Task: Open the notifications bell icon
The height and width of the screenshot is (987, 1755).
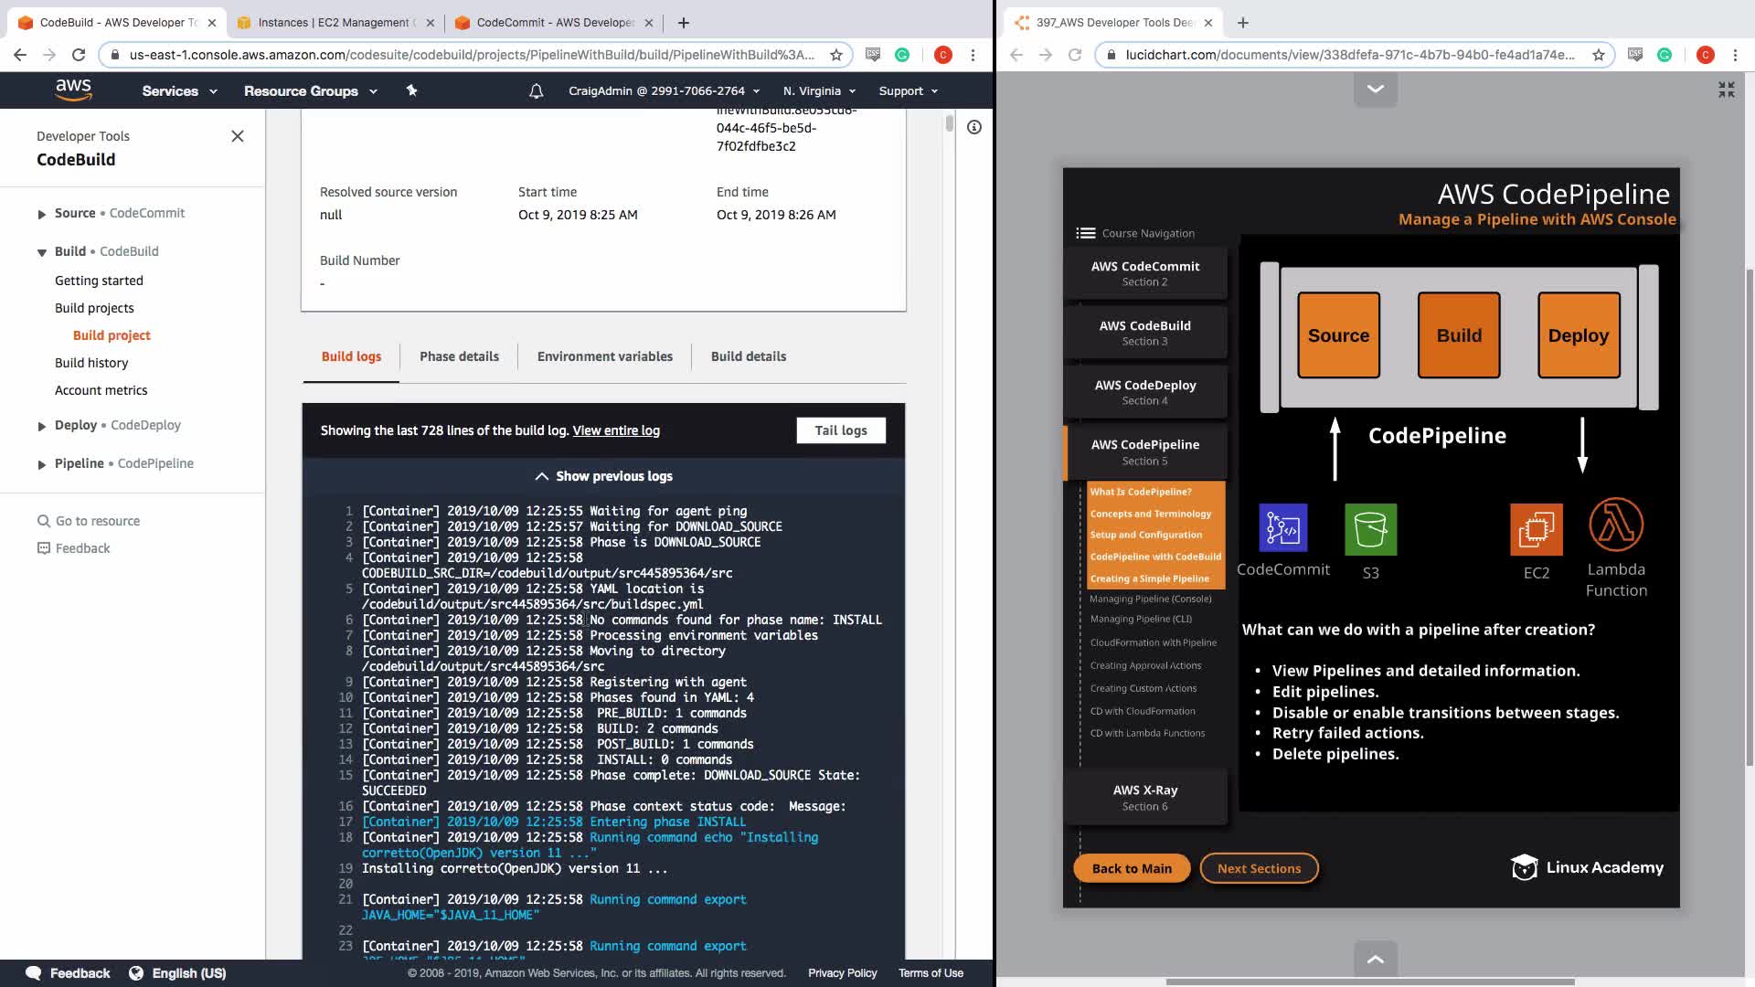Action: click(537, 90)
